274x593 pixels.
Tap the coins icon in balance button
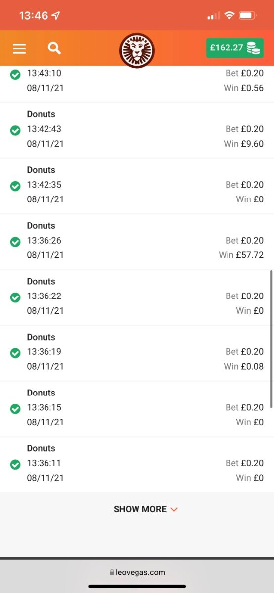coord(253,48)
